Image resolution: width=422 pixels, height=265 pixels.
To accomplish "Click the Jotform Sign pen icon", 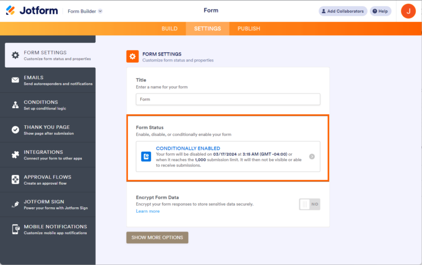I will pyautogui.click(x=15, y=205).
